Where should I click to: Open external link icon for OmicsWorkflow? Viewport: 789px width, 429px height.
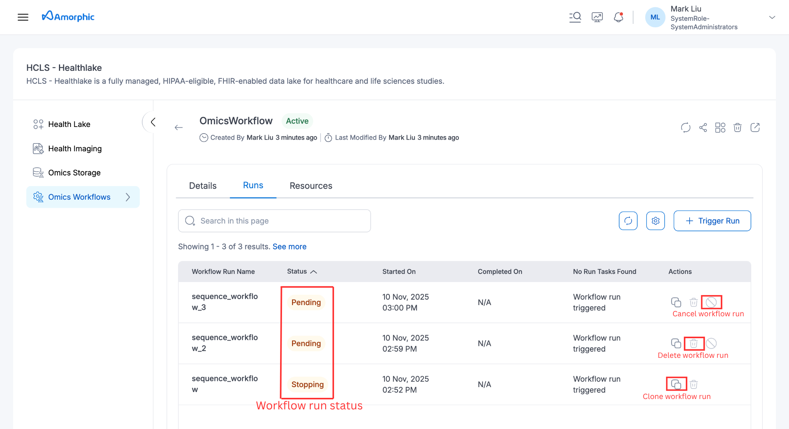point(755,127)
